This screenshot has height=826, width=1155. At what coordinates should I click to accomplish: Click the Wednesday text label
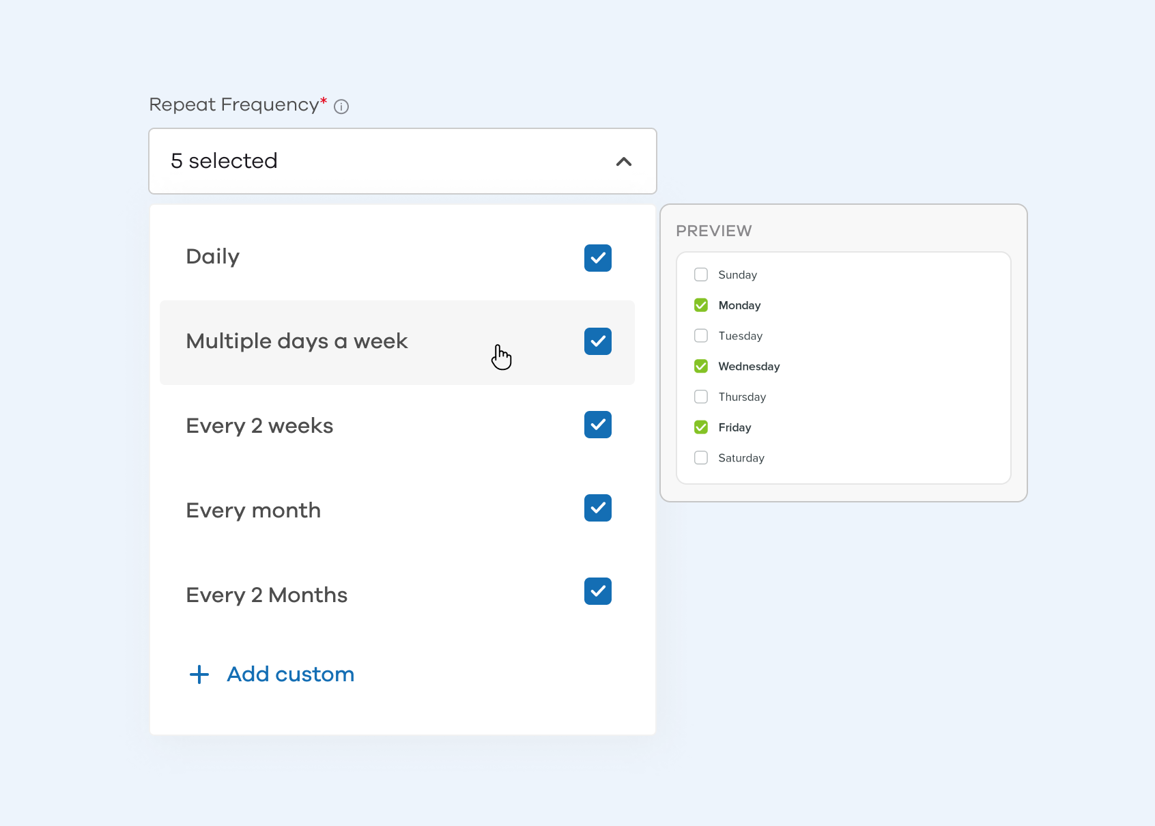pos(749,367)
